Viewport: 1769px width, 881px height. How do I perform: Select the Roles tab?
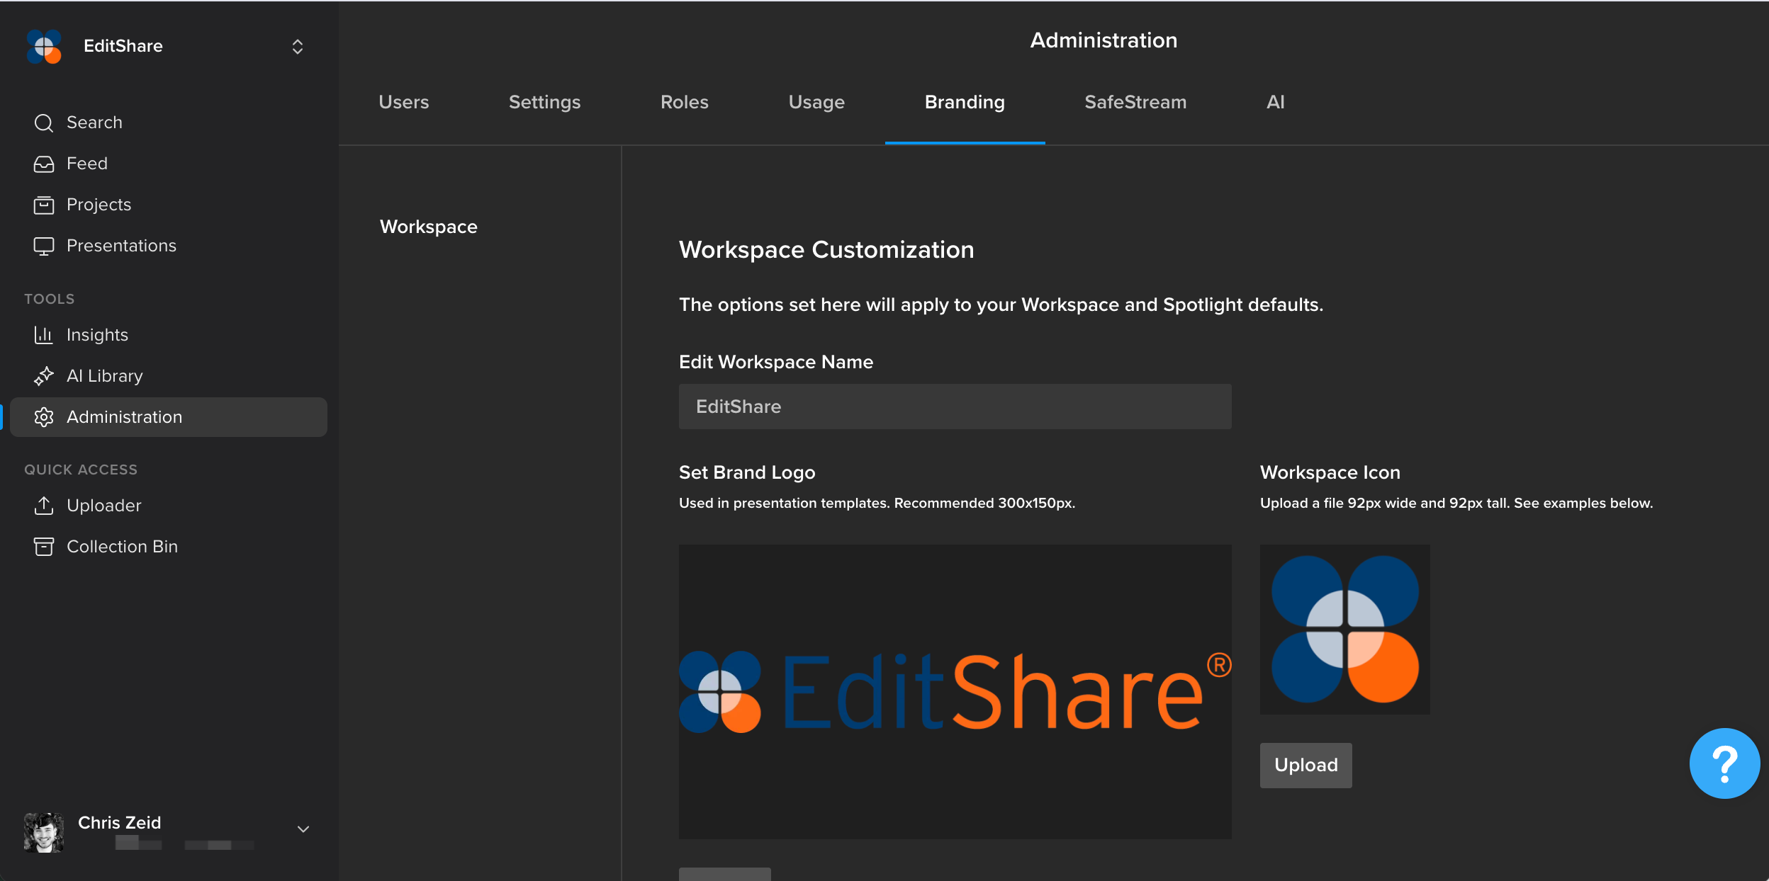click(x=685, y=102)
